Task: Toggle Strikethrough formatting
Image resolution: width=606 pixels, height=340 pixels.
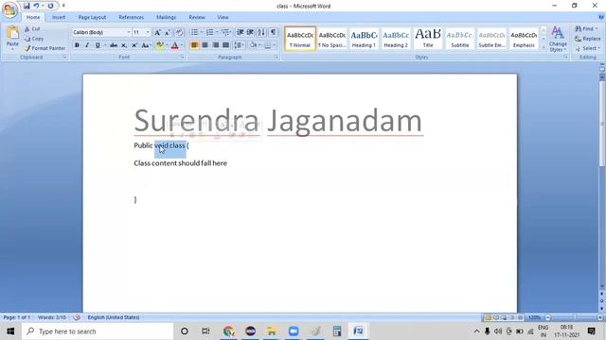Action: tap(114, 45)
